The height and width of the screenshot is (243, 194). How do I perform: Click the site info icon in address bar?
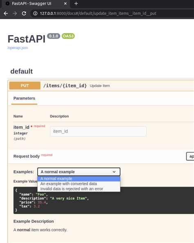click(35, 13)
